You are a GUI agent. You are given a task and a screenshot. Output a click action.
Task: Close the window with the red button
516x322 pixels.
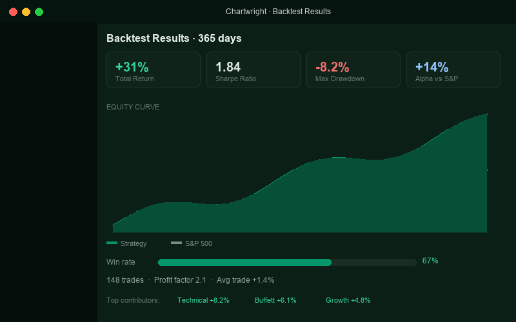click(13, 12)
